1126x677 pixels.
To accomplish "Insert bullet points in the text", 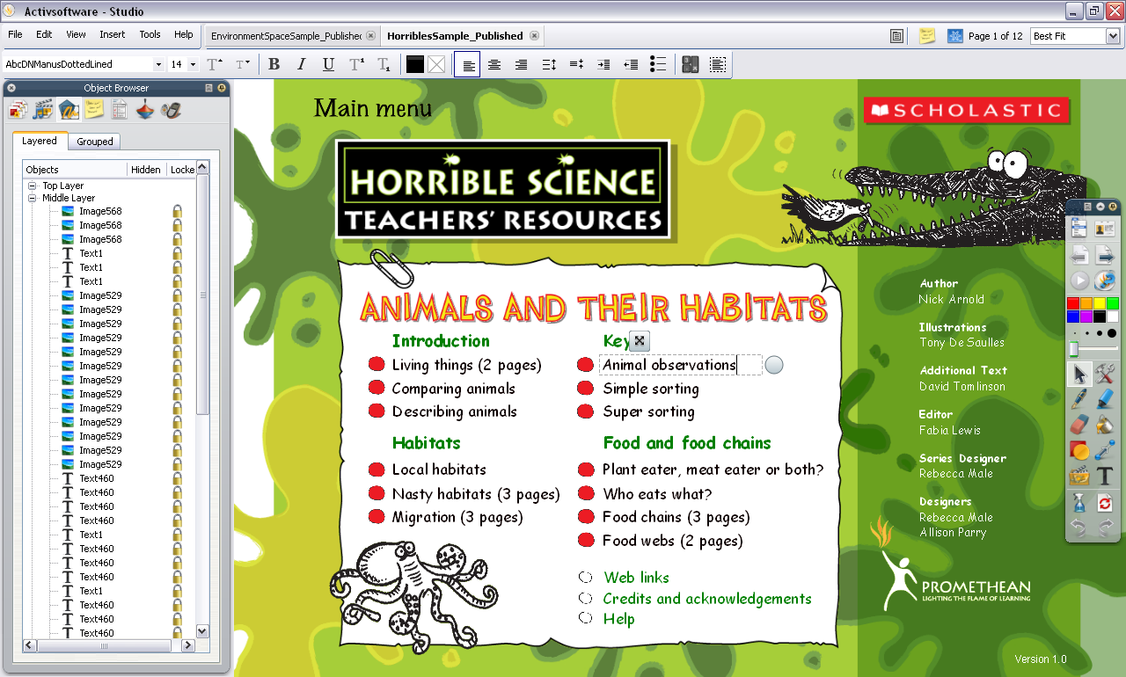I will click(x=658, y=64).
